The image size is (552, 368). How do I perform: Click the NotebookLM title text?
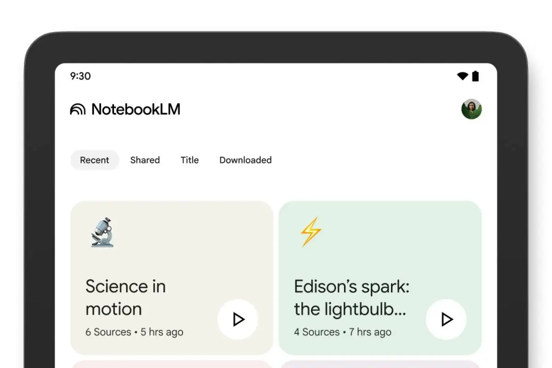point(136,109)
